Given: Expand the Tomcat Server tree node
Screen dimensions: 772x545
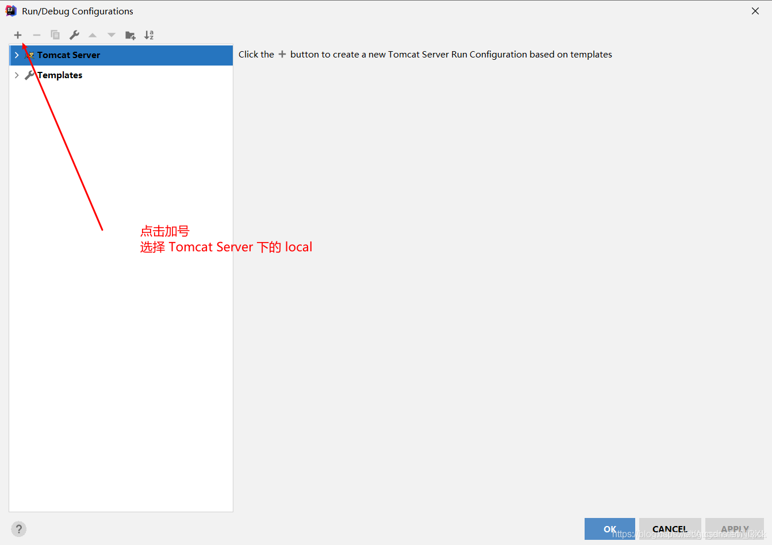Looking at the screenshot, I should coord(17,55).
